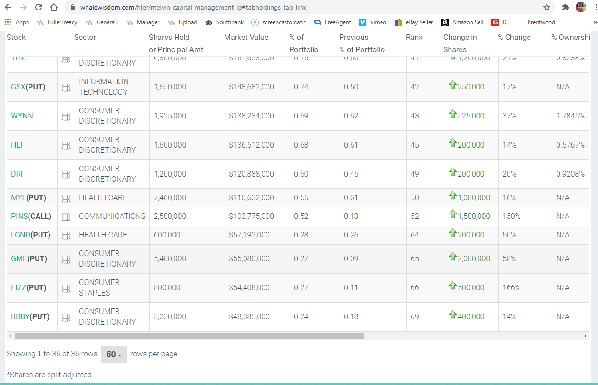
Task: Sort by Shares Held or Principal Amt
Action: (176, 43)
